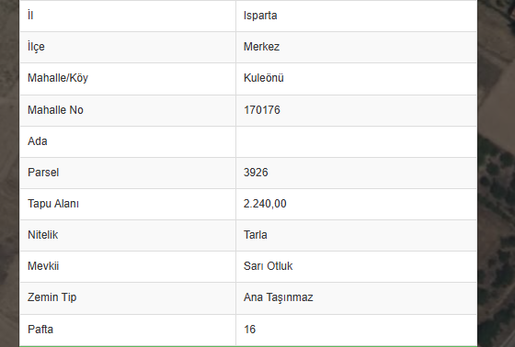
Task: Select the Ada row label
Action: click(x=37, y=141)
